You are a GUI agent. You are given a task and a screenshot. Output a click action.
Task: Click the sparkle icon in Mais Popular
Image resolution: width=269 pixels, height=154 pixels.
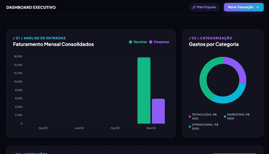coord(194,7)
